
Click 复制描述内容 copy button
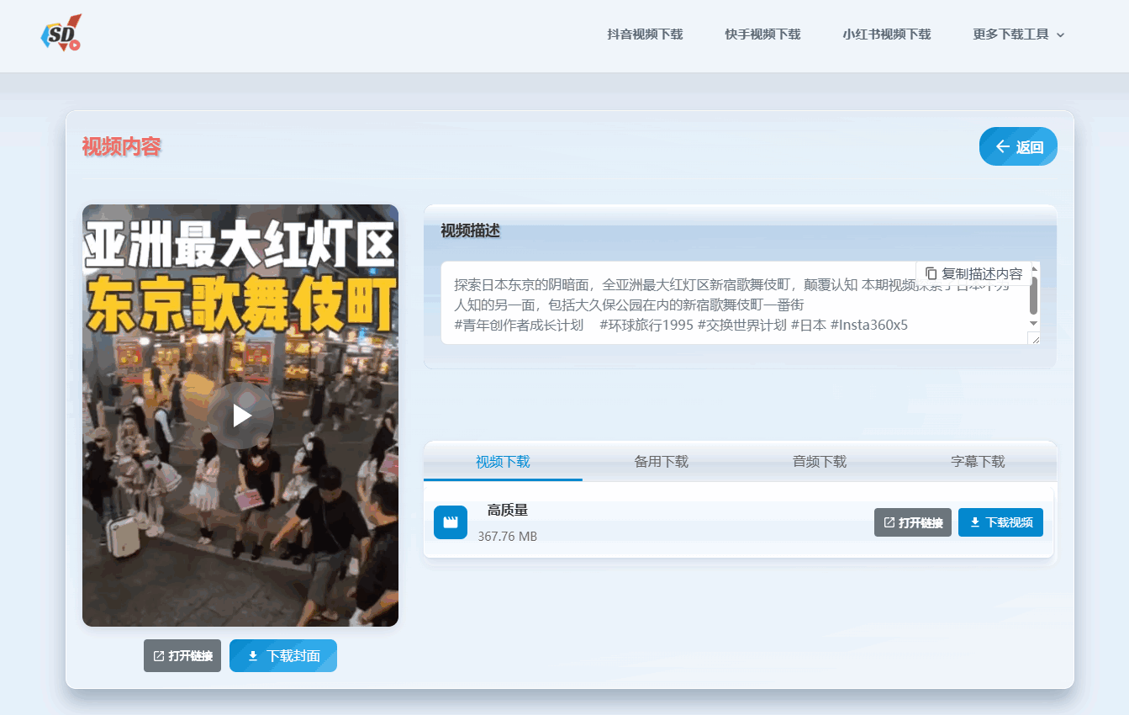point(973,273)
